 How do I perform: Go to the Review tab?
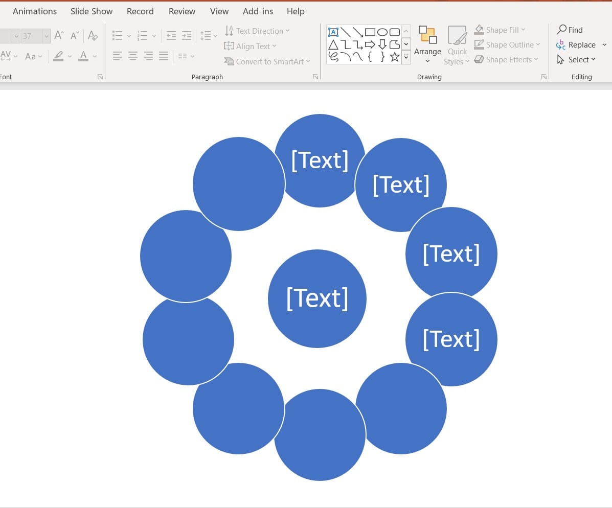[x=182, y=11]
